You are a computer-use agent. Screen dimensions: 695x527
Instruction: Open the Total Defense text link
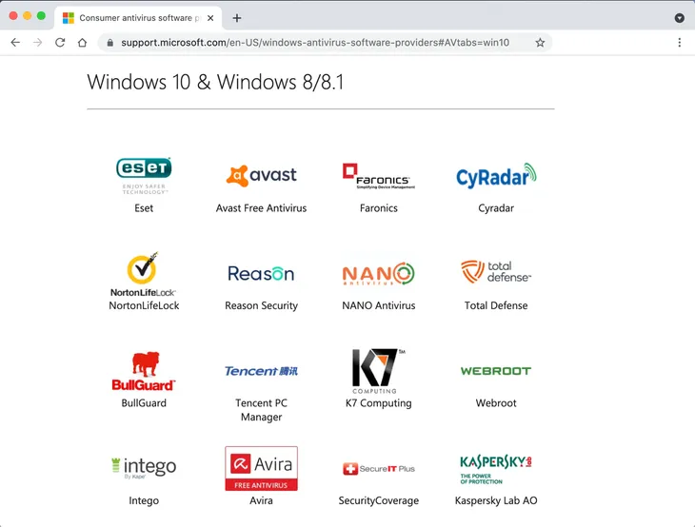coord(496,305)
